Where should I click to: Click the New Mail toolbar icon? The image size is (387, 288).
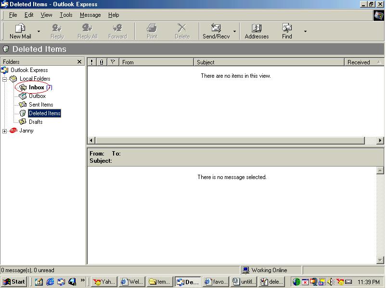coord(20,28)
